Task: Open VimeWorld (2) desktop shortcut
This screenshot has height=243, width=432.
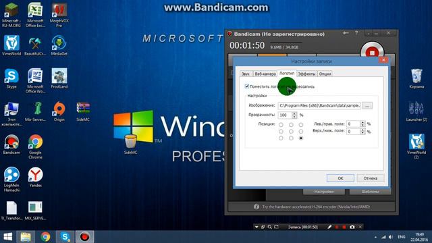Action: (x=416, y=146)
